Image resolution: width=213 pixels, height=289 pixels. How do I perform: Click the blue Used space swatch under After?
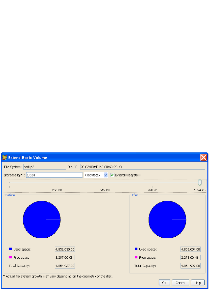pos(136,249)
